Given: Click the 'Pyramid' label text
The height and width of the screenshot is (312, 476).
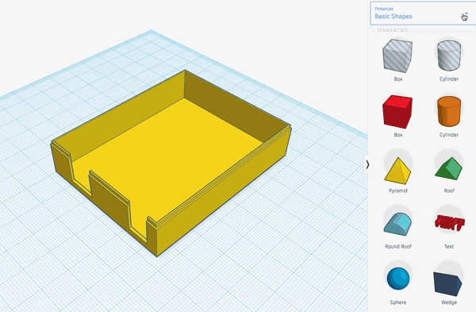Looking at the screenshot, I should (398, 191).
